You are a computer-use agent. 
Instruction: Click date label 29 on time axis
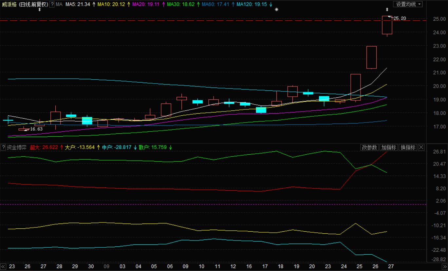click(x=75, y=266)
